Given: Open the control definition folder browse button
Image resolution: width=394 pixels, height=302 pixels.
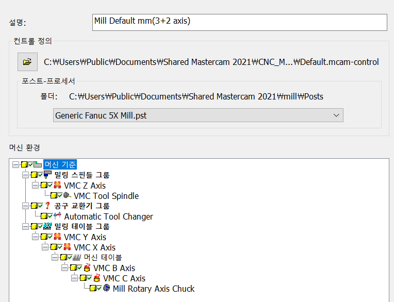Looking at the screenshot, I should coord(27,62).
